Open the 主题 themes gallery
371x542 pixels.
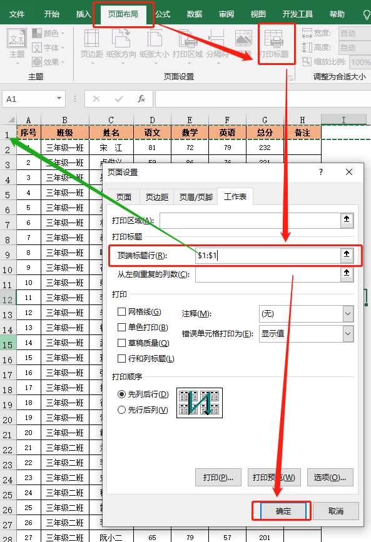pyautogui.click(x=17, y=46)
